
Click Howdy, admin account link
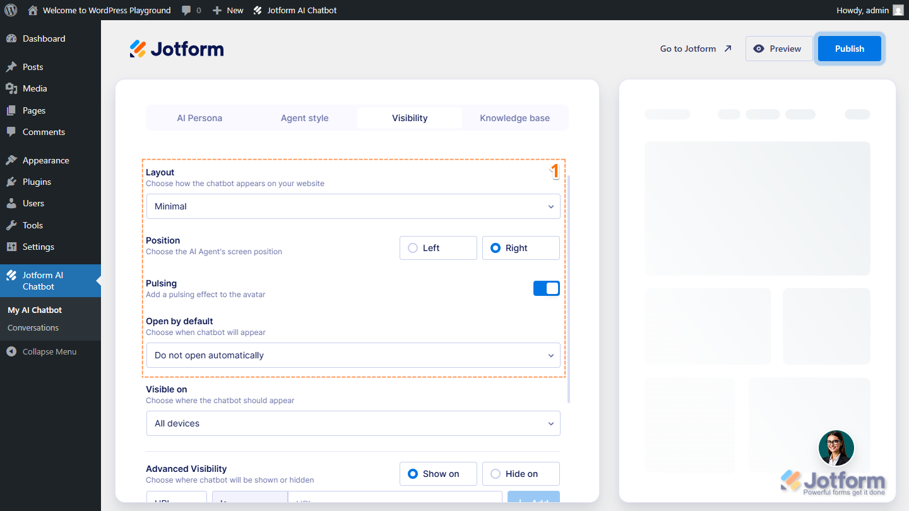click(870, 10)
